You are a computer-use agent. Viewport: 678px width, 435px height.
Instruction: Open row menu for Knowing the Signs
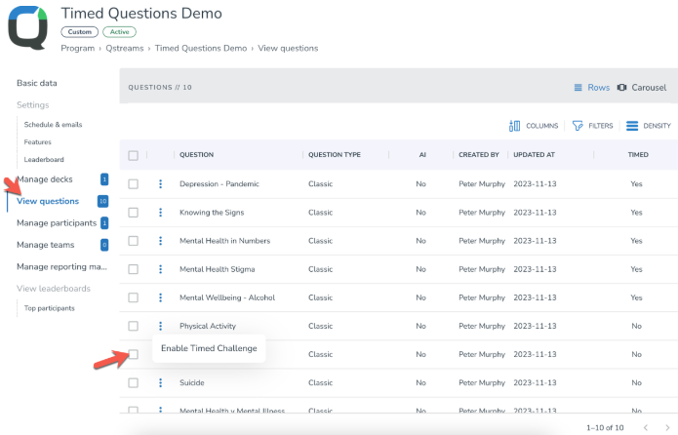click(x=160, y=213)
